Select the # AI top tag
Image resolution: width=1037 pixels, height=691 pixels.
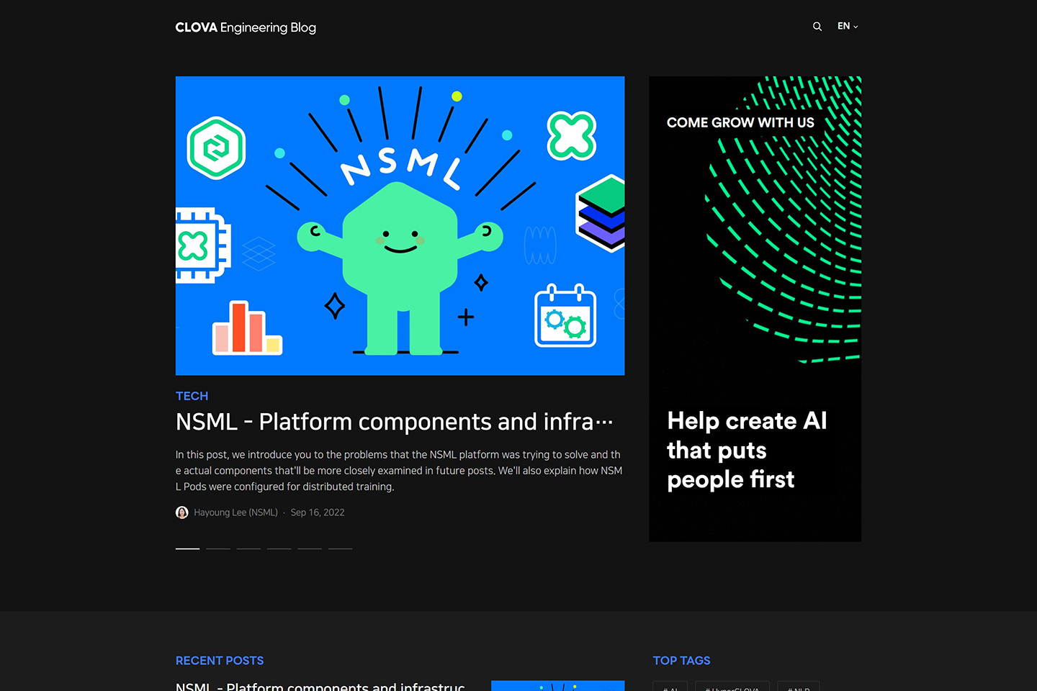click(670, 687)
